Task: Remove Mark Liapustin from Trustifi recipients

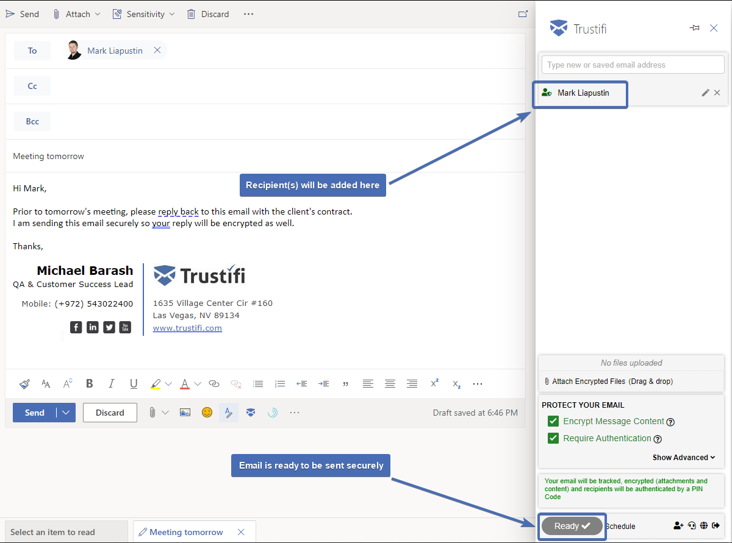Action: (717, 93)
